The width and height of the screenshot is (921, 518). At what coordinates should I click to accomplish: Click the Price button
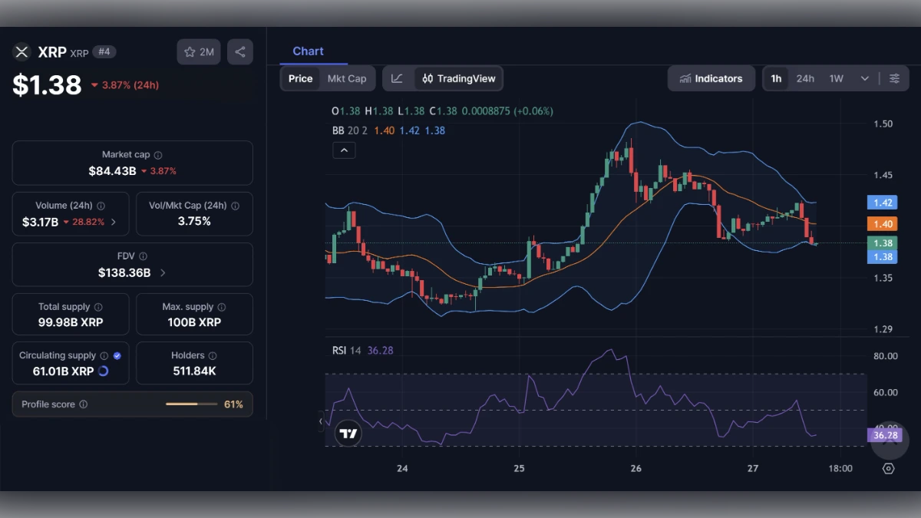point(300,78)
